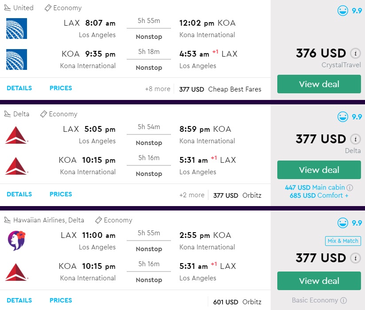365x310 pixels.
Task: View the 376 USD CrystalTravel deal
Action: pos(319,84)
